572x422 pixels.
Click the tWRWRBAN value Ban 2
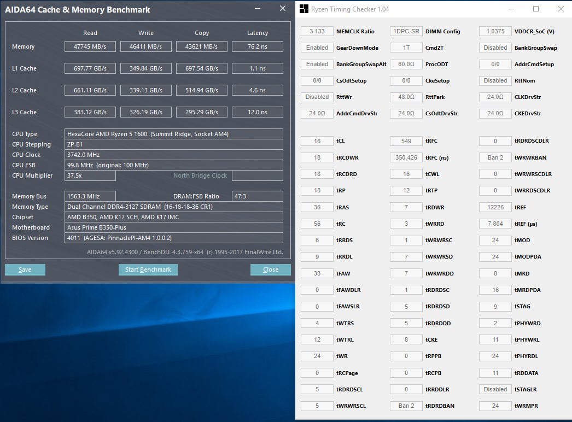[x=495, y=157]
